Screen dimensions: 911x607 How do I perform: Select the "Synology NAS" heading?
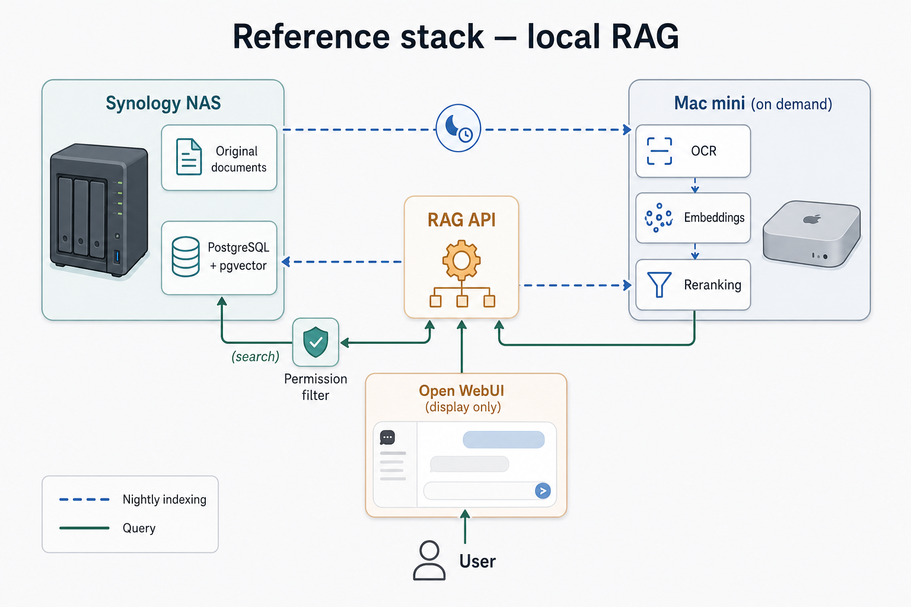pos(163,104)
